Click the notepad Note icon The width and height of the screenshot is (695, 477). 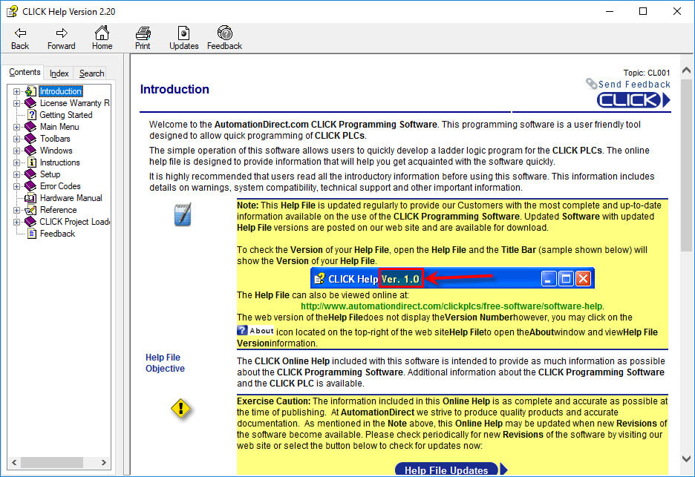183,214
